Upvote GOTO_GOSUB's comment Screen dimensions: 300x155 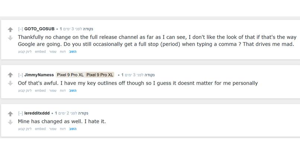(10, 29)
